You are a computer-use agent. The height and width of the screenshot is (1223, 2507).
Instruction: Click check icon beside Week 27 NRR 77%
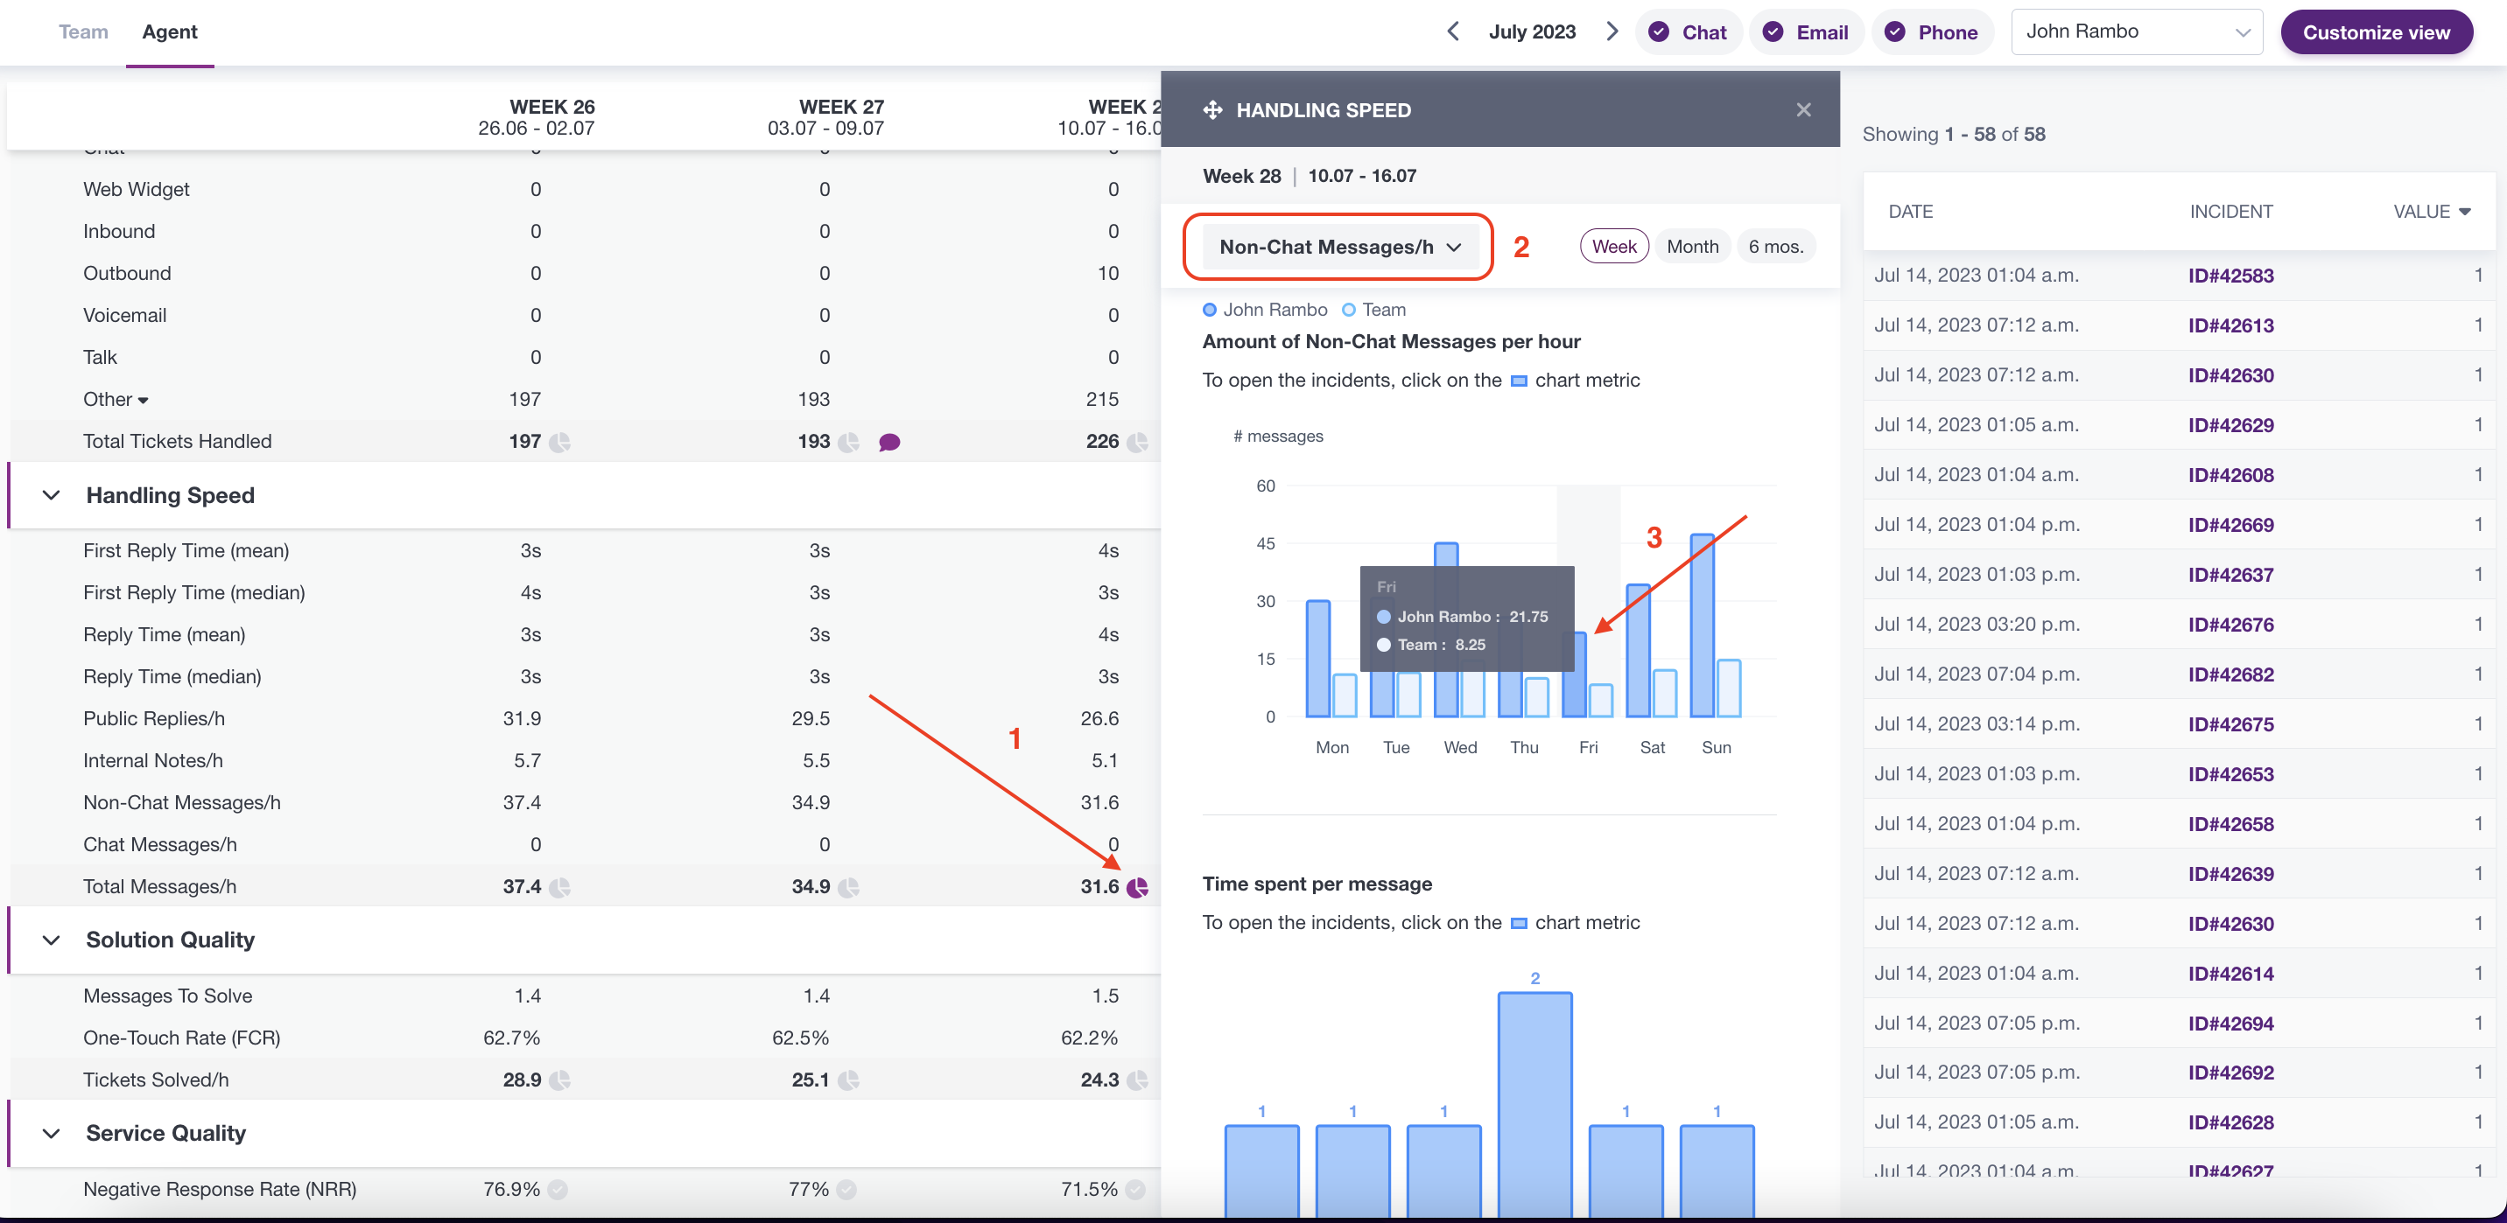(x=846, y=1189)
